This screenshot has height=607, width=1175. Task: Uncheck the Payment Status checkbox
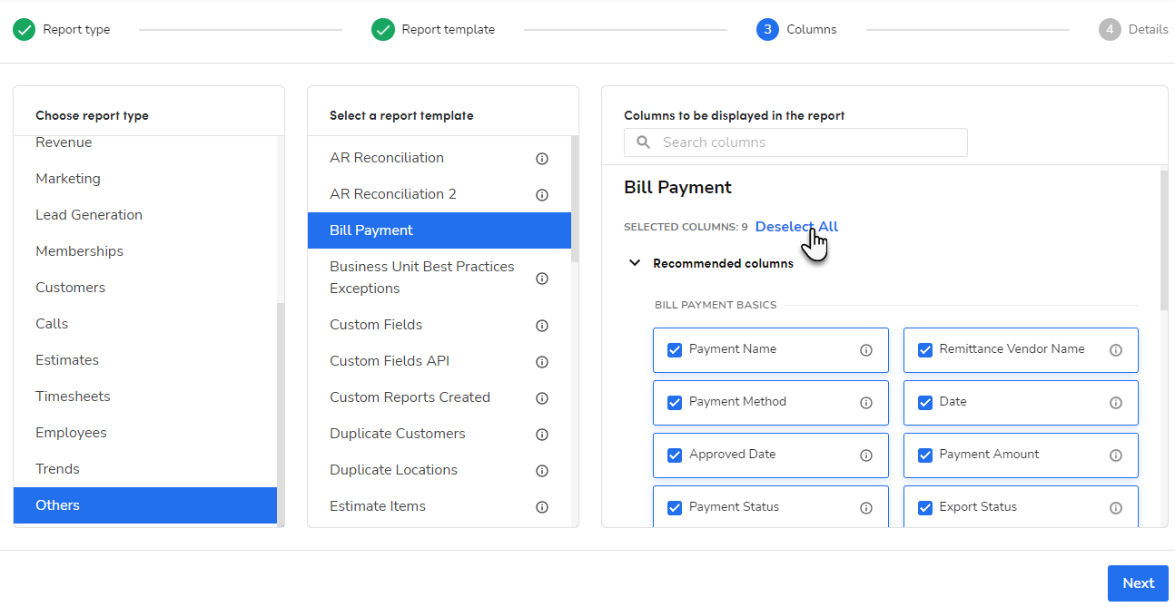(x=675, y=508)
